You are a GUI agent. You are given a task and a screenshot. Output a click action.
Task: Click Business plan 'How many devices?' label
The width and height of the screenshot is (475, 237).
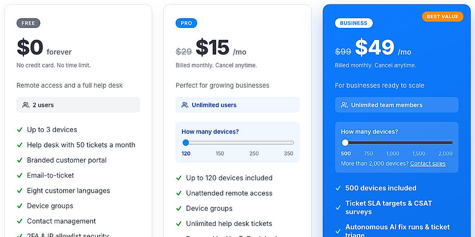pos(369,132)
